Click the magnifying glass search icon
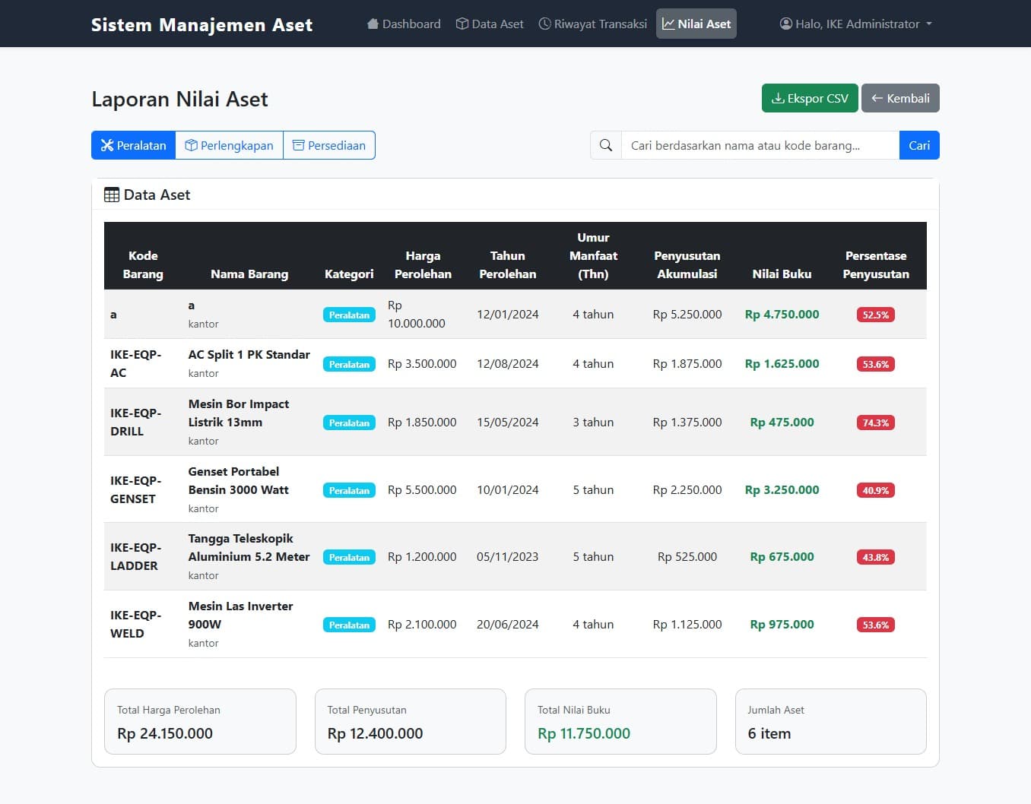The height and width of the screenshot is (804, 1031). 606,145
